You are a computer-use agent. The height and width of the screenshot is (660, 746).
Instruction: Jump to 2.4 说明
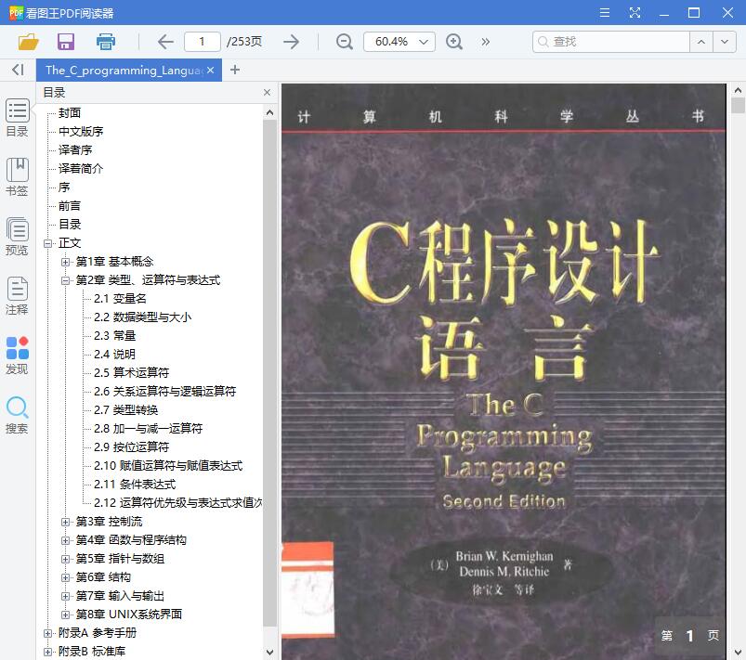(x=114, y=355)
